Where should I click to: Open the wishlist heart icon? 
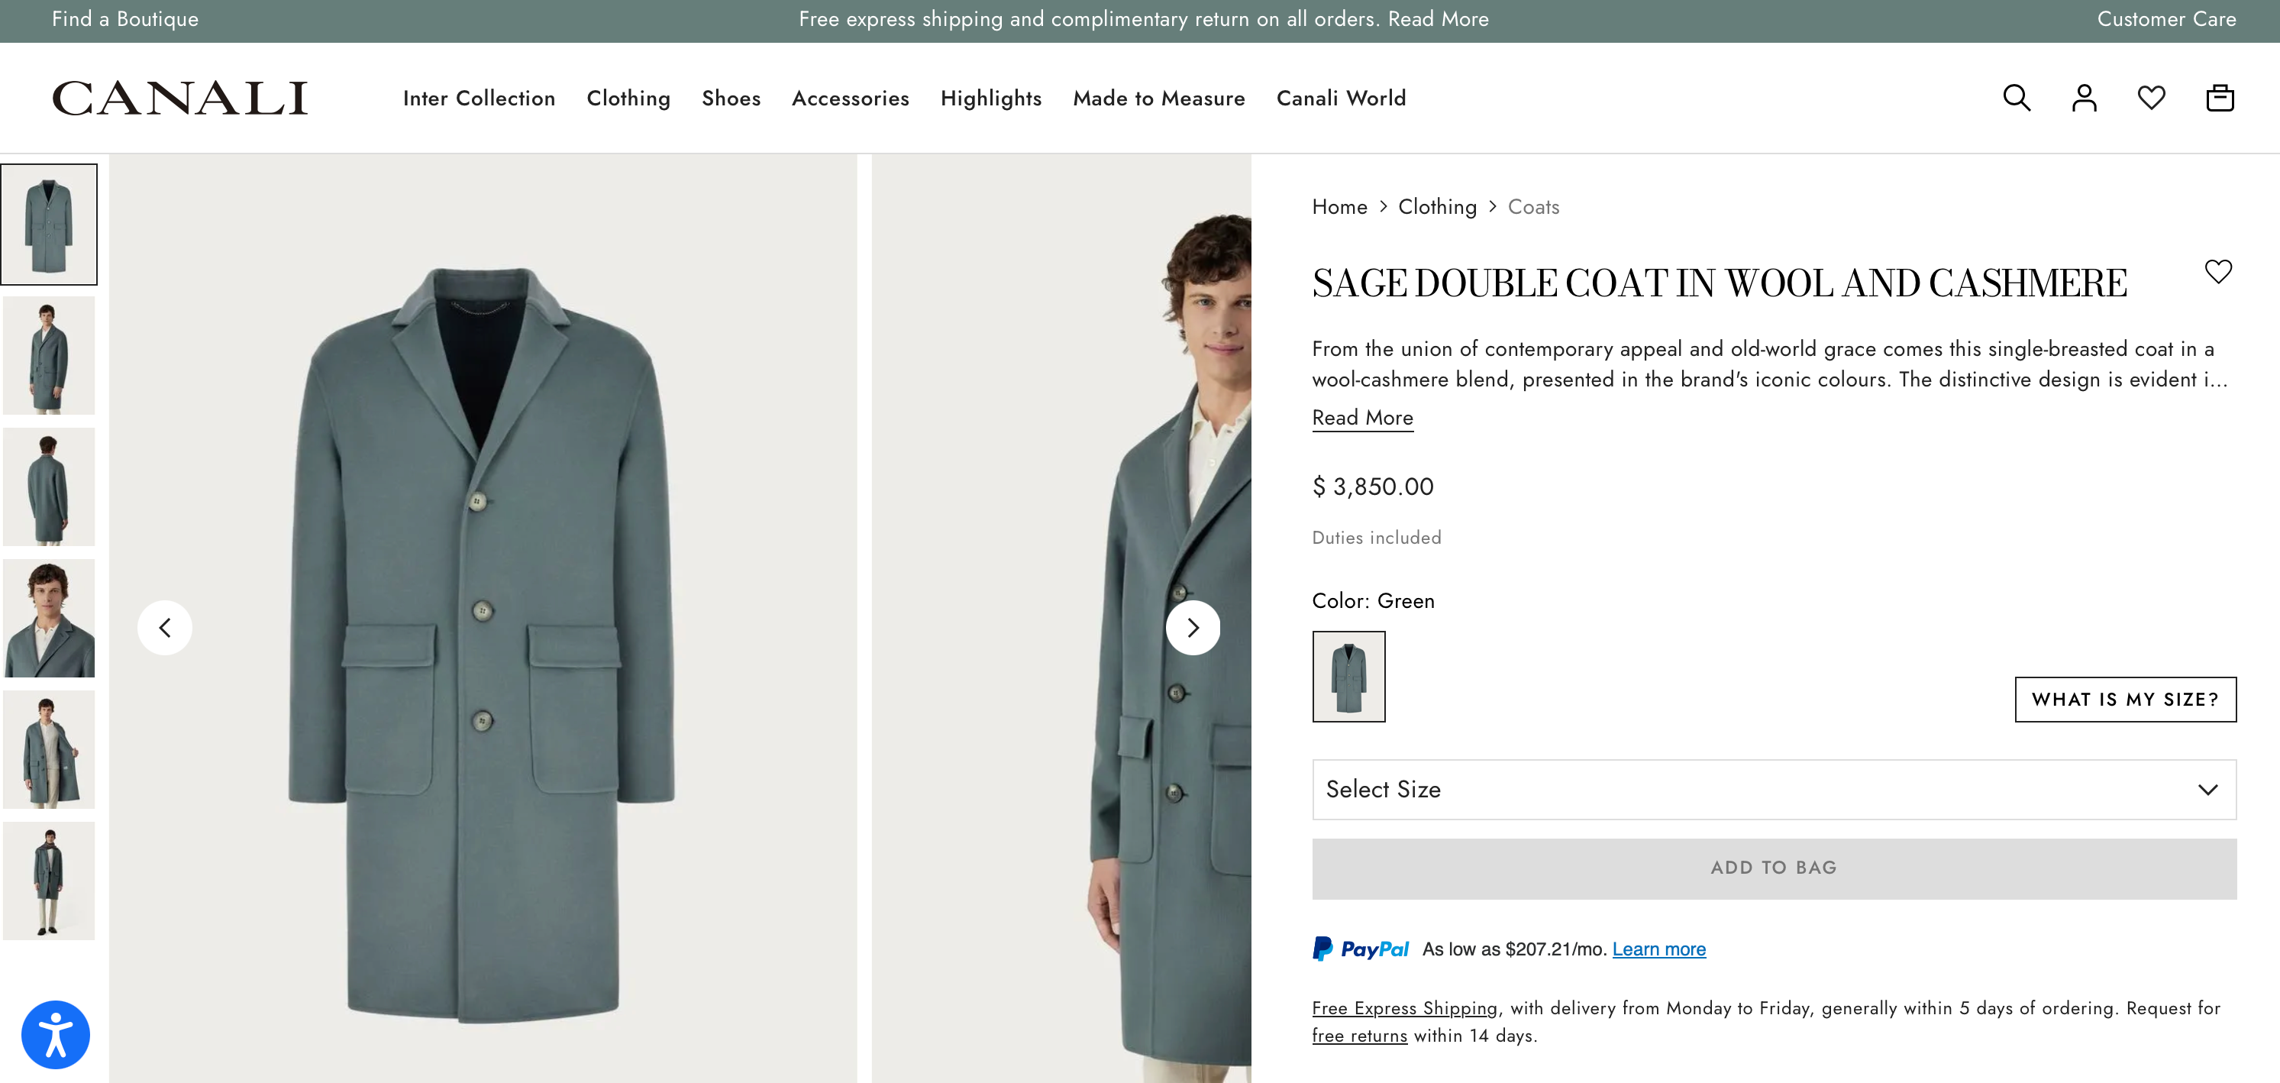(x=2152, y=98)
